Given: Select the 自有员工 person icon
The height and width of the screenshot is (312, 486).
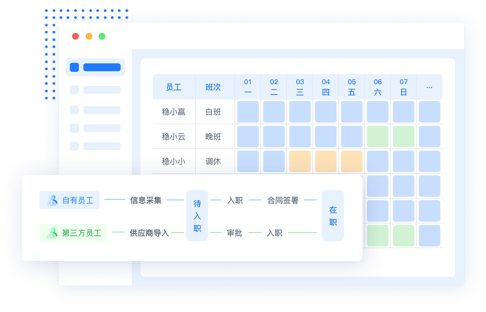Looking at the screenshot, I should point(52,200).
